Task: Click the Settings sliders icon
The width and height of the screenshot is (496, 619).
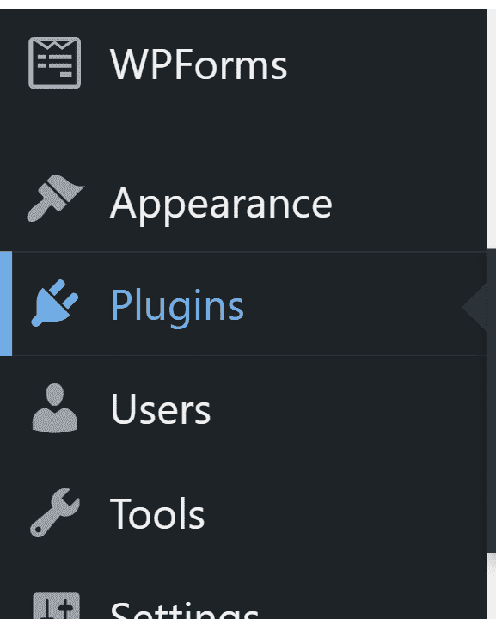Action: tap(56, 605)
